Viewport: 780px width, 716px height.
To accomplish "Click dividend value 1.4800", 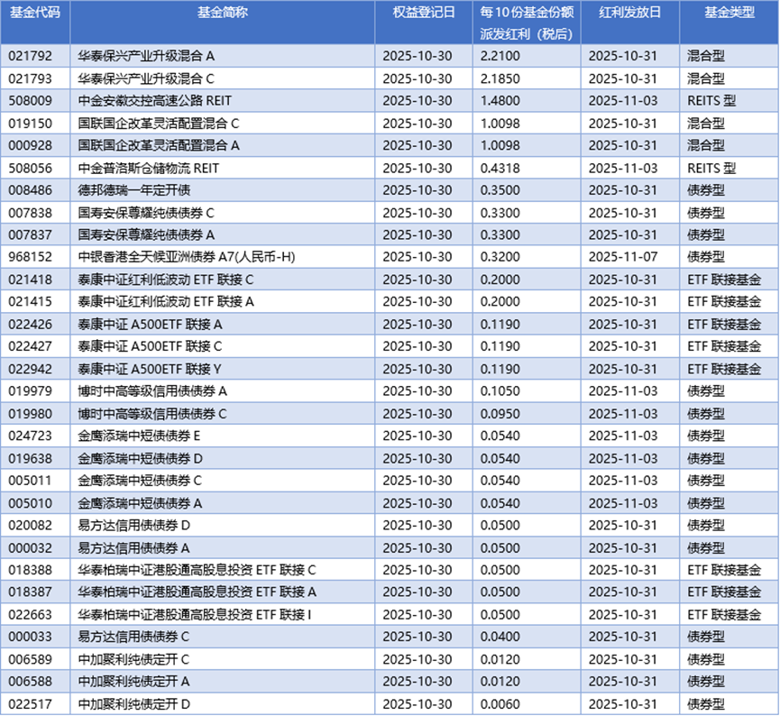I will [x=500, y=101].
